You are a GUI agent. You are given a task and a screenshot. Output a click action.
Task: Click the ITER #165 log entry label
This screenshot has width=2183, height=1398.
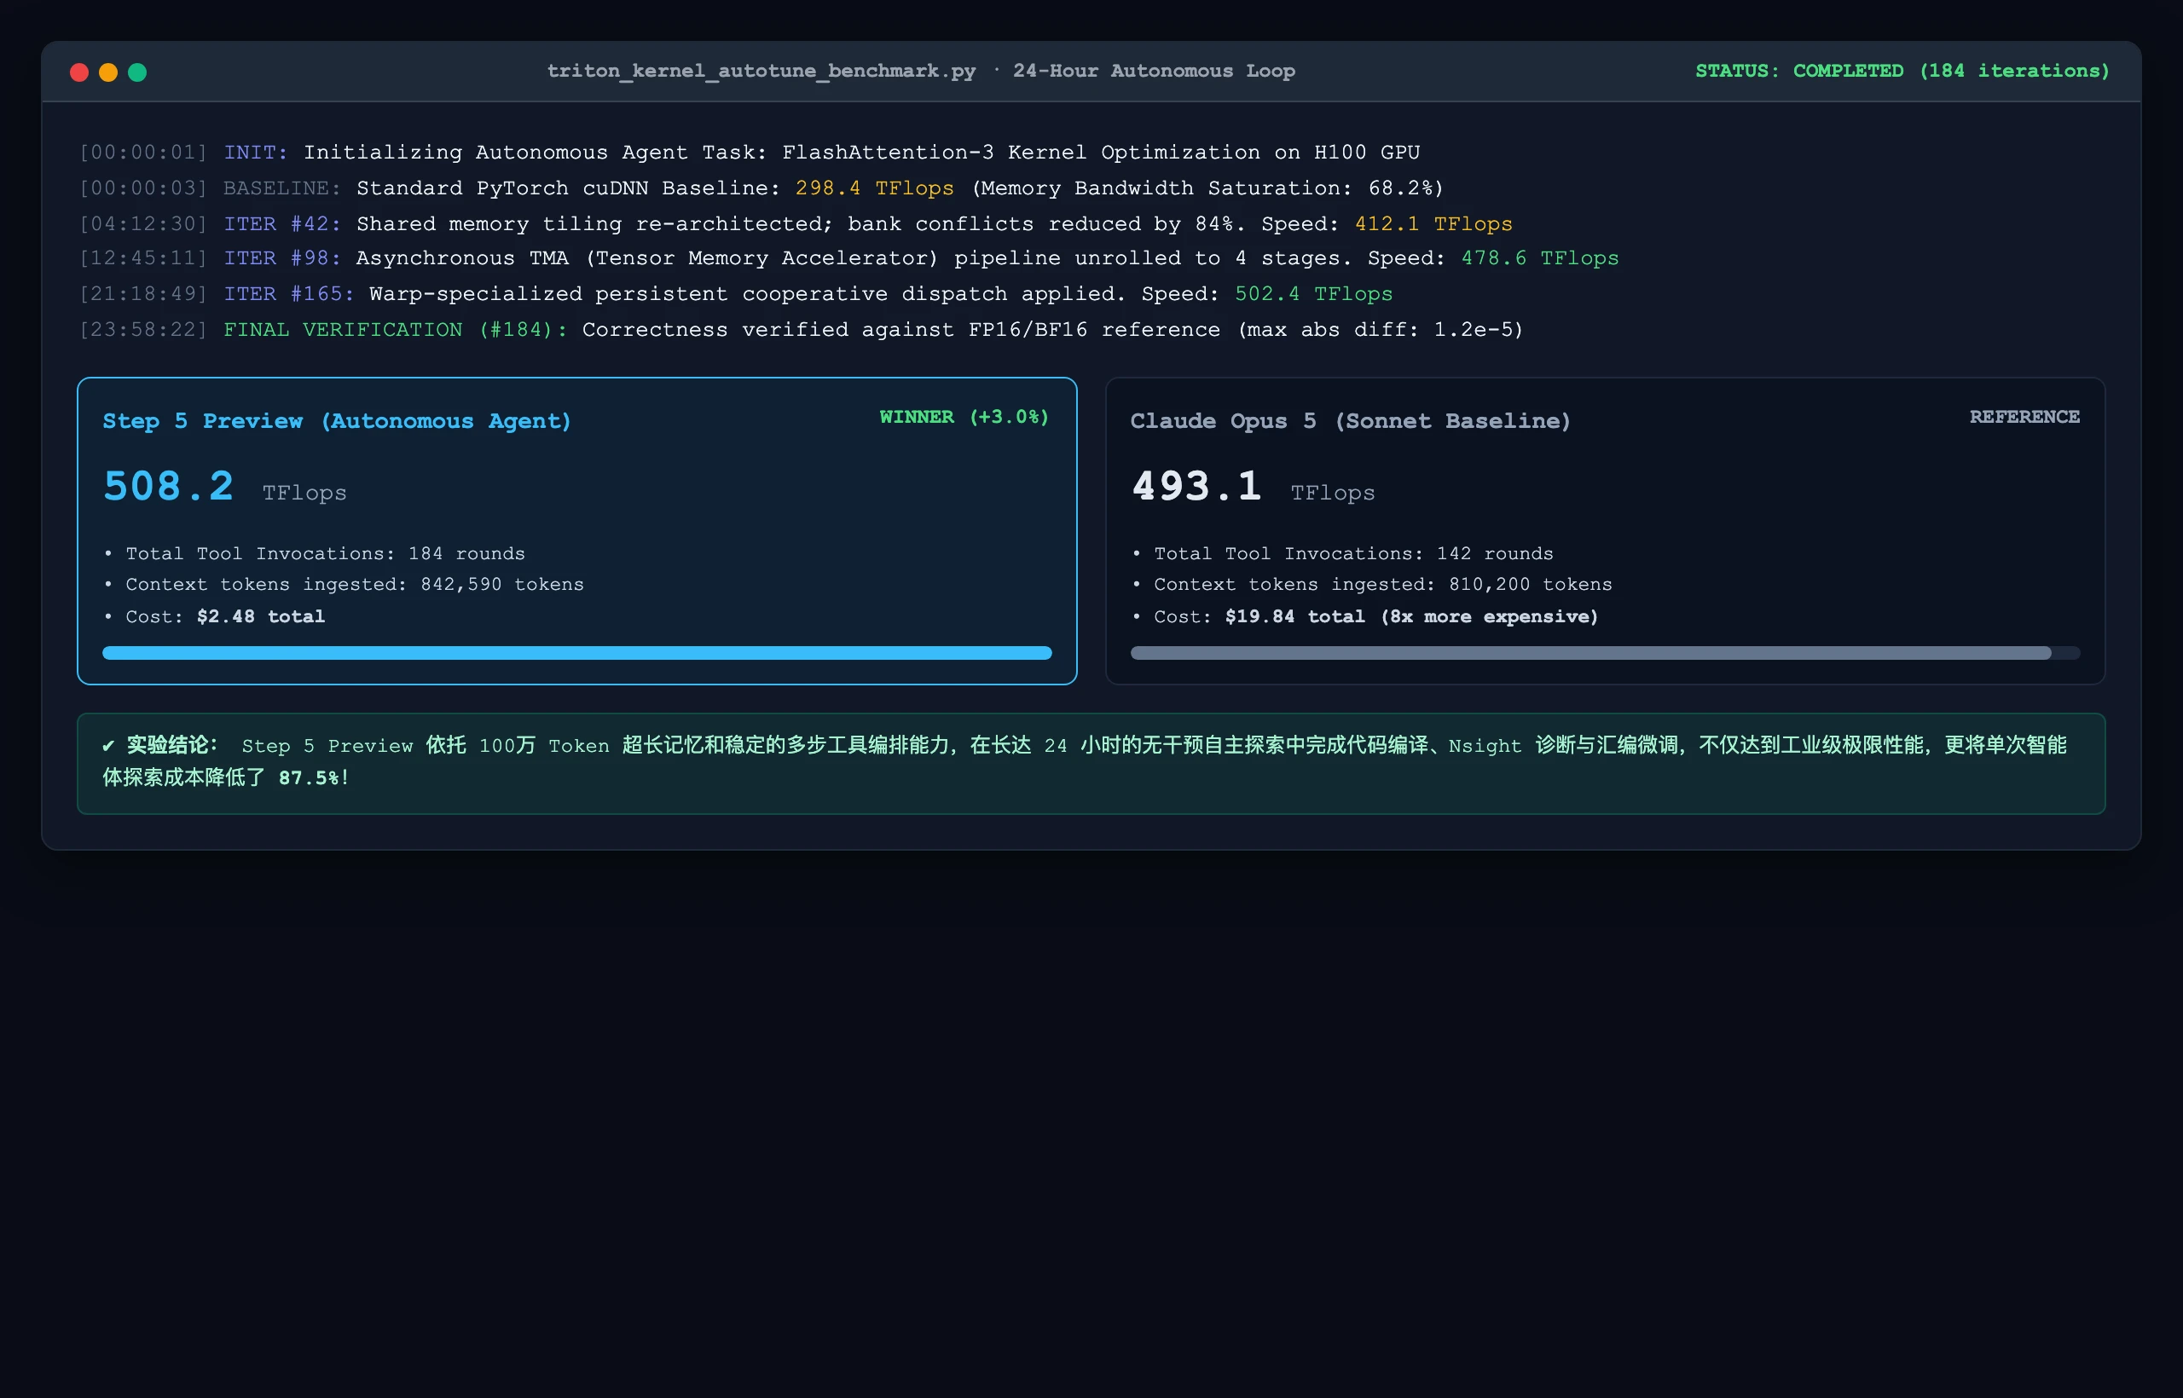289,294
